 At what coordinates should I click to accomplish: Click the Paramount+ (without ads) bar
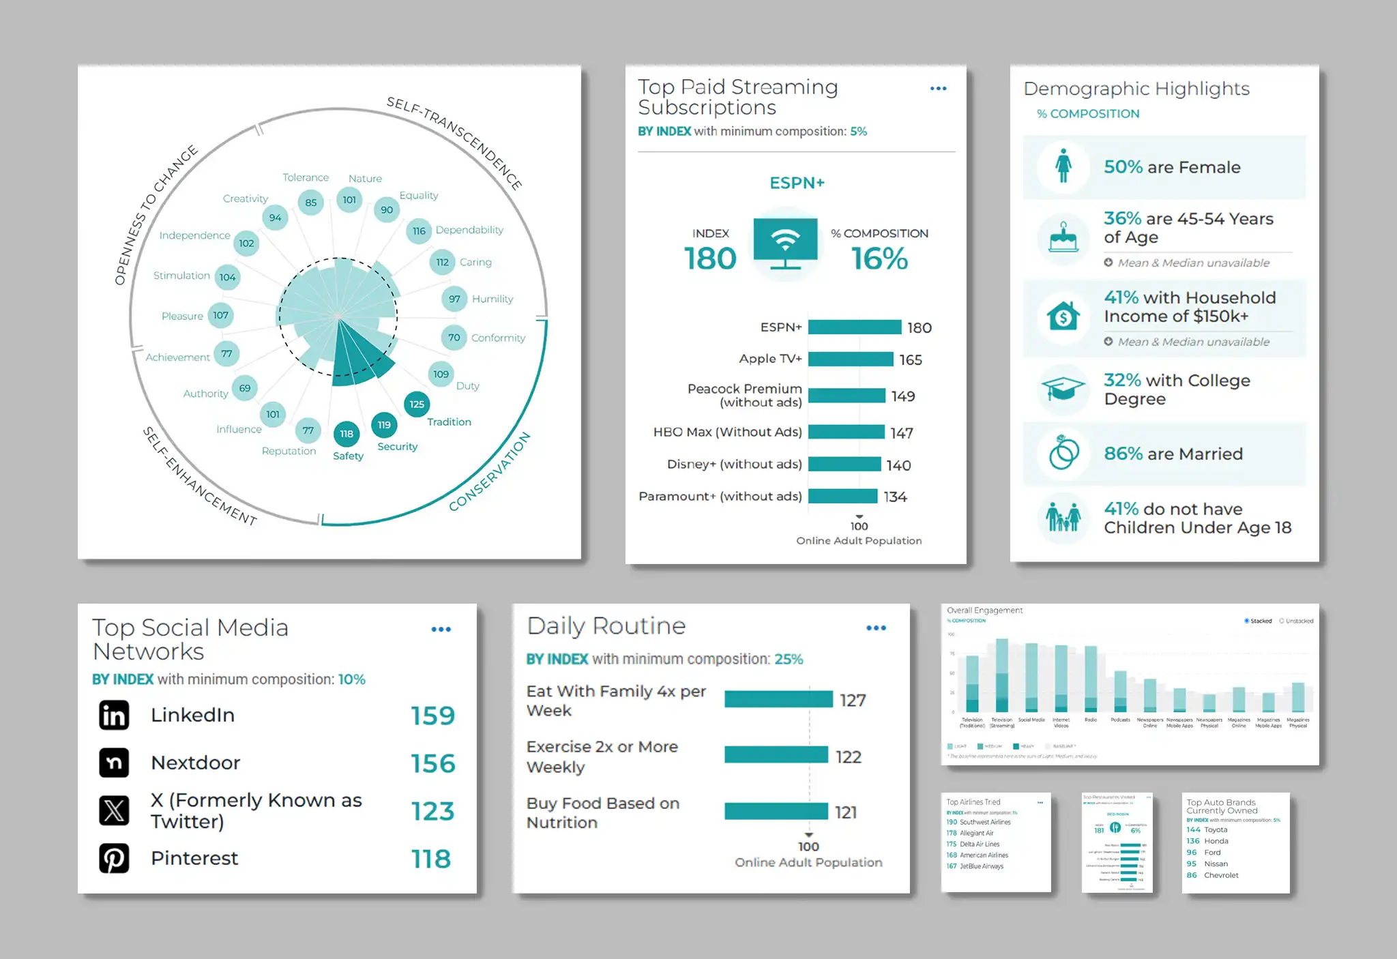coord(842,496)
